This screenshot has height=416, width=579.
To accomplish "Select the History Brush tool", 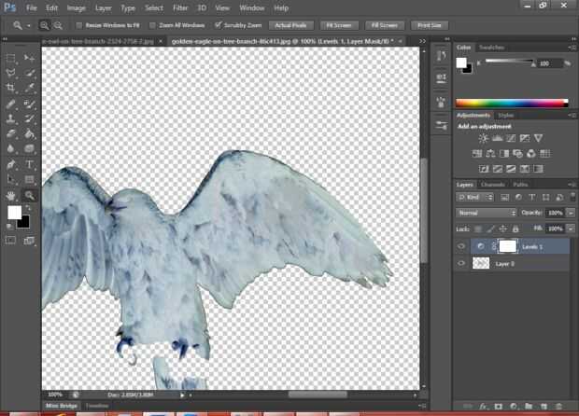I will click(29, 118).
